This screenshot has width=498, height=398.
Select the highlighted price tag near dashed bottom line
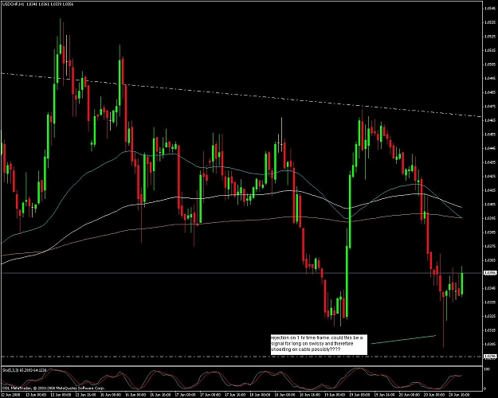pos(488,357)
